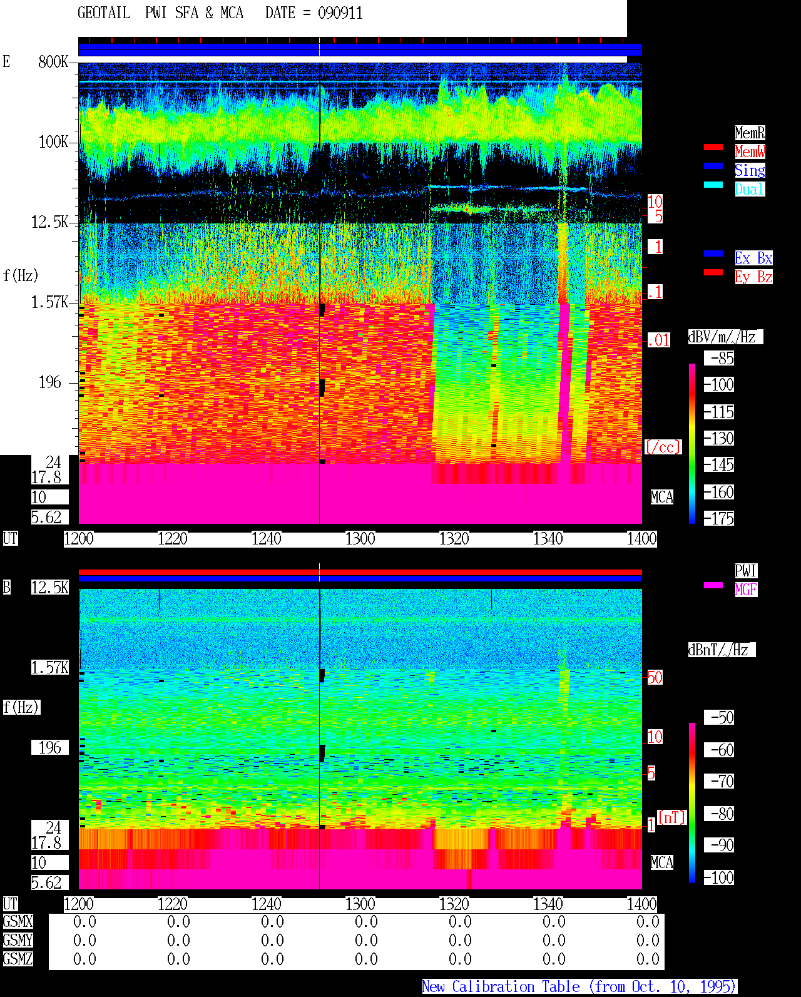
Task: Click the GSMX row label
Action: (x=18, y=921)
